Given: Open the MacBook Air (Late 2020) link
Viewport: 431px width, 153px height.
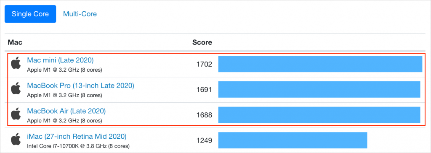Looking at the screenshot, I should point(66,111).
